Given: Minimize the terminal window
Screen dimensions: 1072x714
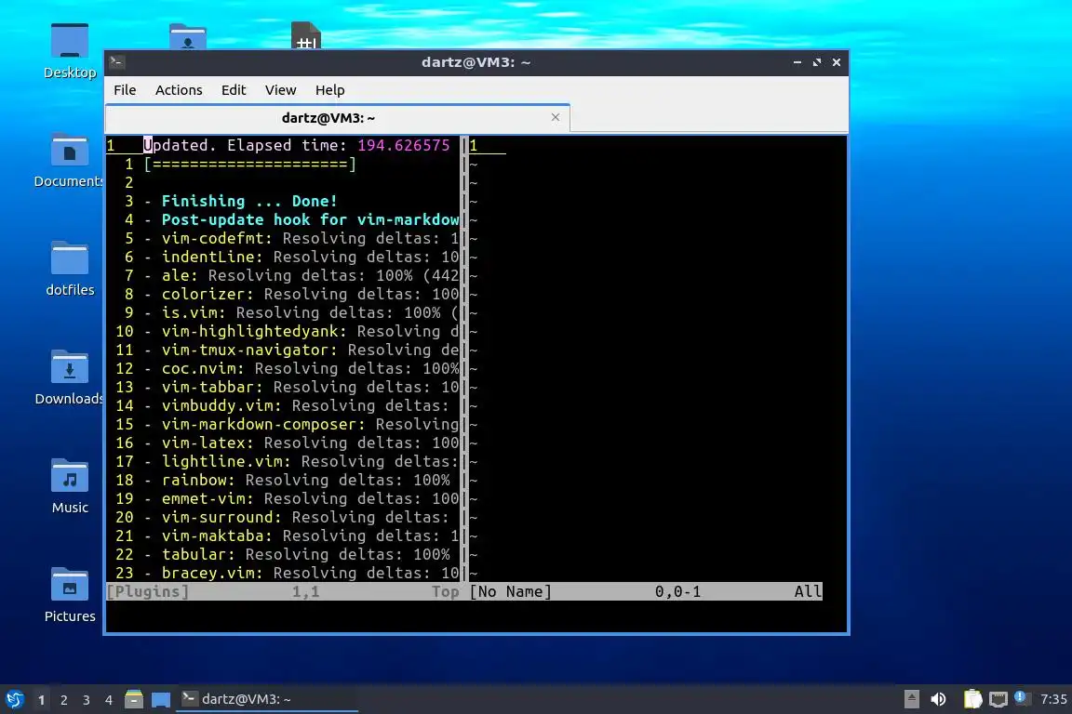Looking at the screenshot, I should coord(797,62).
